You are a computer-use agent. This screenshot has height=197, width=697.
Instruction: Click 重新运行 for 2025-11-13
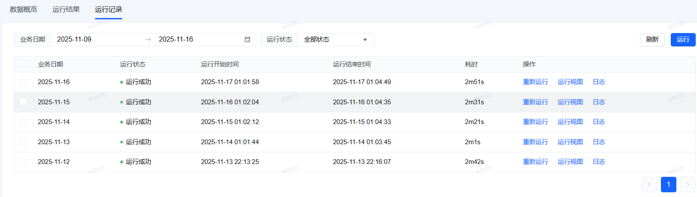(535, 142)
